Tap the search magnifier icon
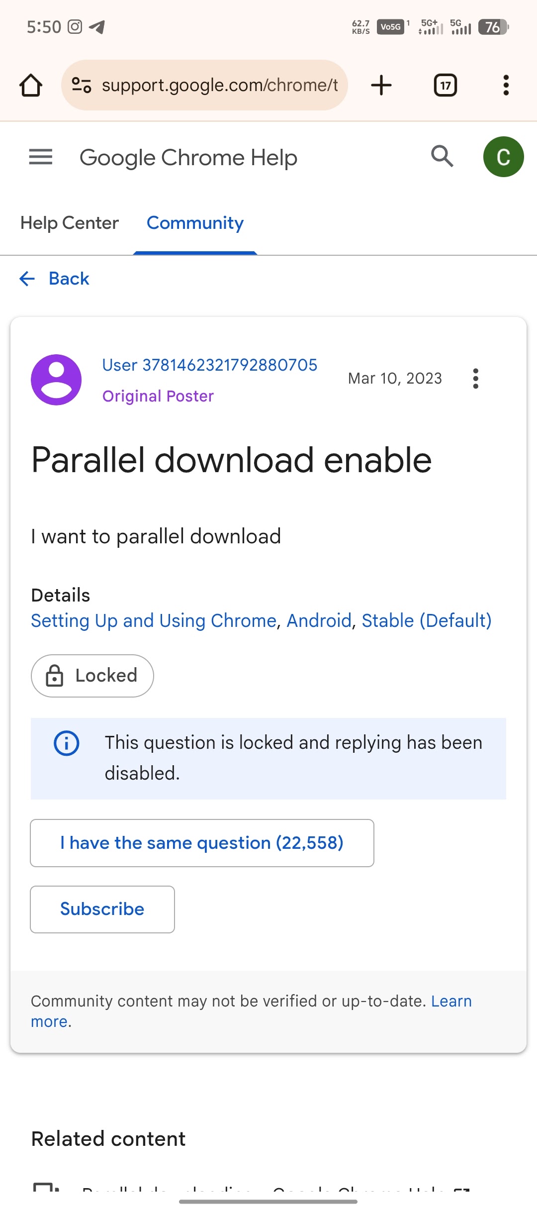The height and width of the screenshot is (1212, 537). click(x=442, y=157)
